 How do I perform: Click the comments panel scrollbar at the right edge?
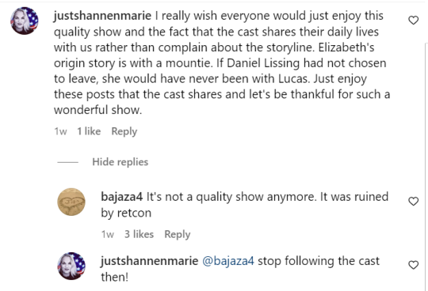coord(426,167)
